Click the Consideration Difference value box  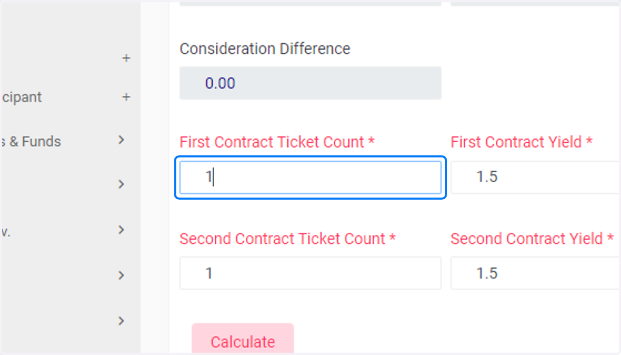(x=310, y=83)
